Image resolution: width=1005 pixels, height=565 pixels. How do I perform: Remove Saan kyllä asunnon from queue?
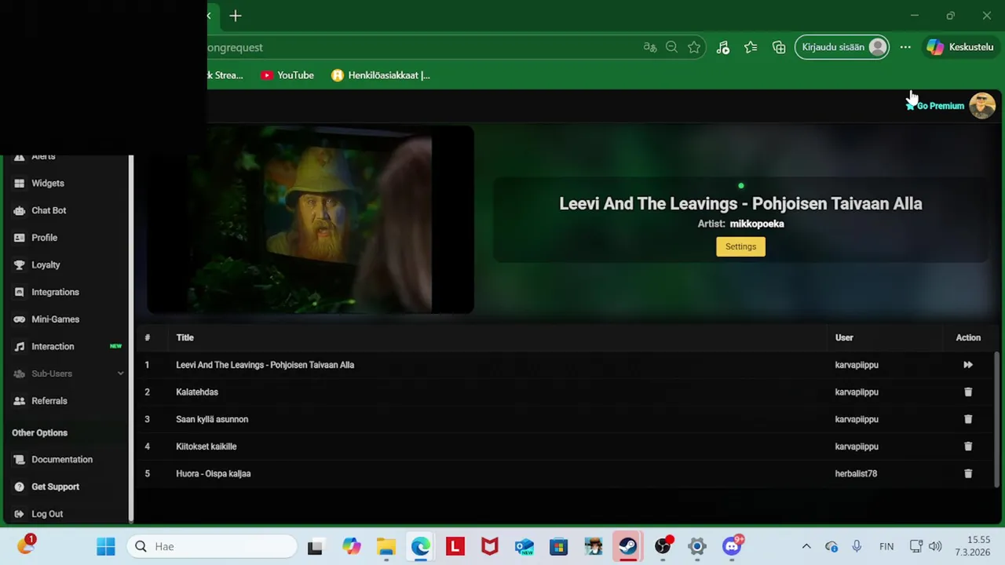(x=968, y=419)
